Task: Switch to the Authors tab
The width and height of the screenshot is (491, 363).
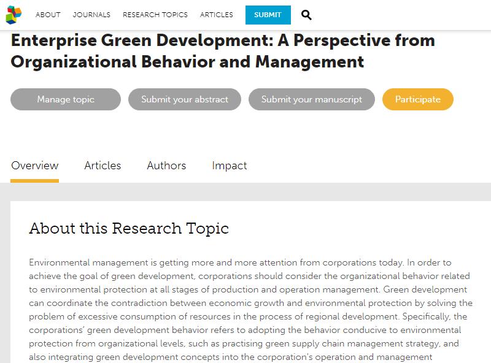Action: pos(166,166)
